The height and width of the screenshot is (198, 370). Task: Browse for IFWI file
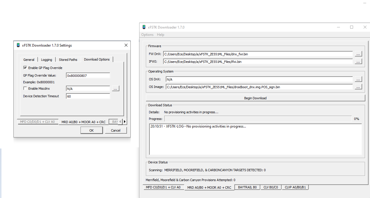tap(358, 62)
